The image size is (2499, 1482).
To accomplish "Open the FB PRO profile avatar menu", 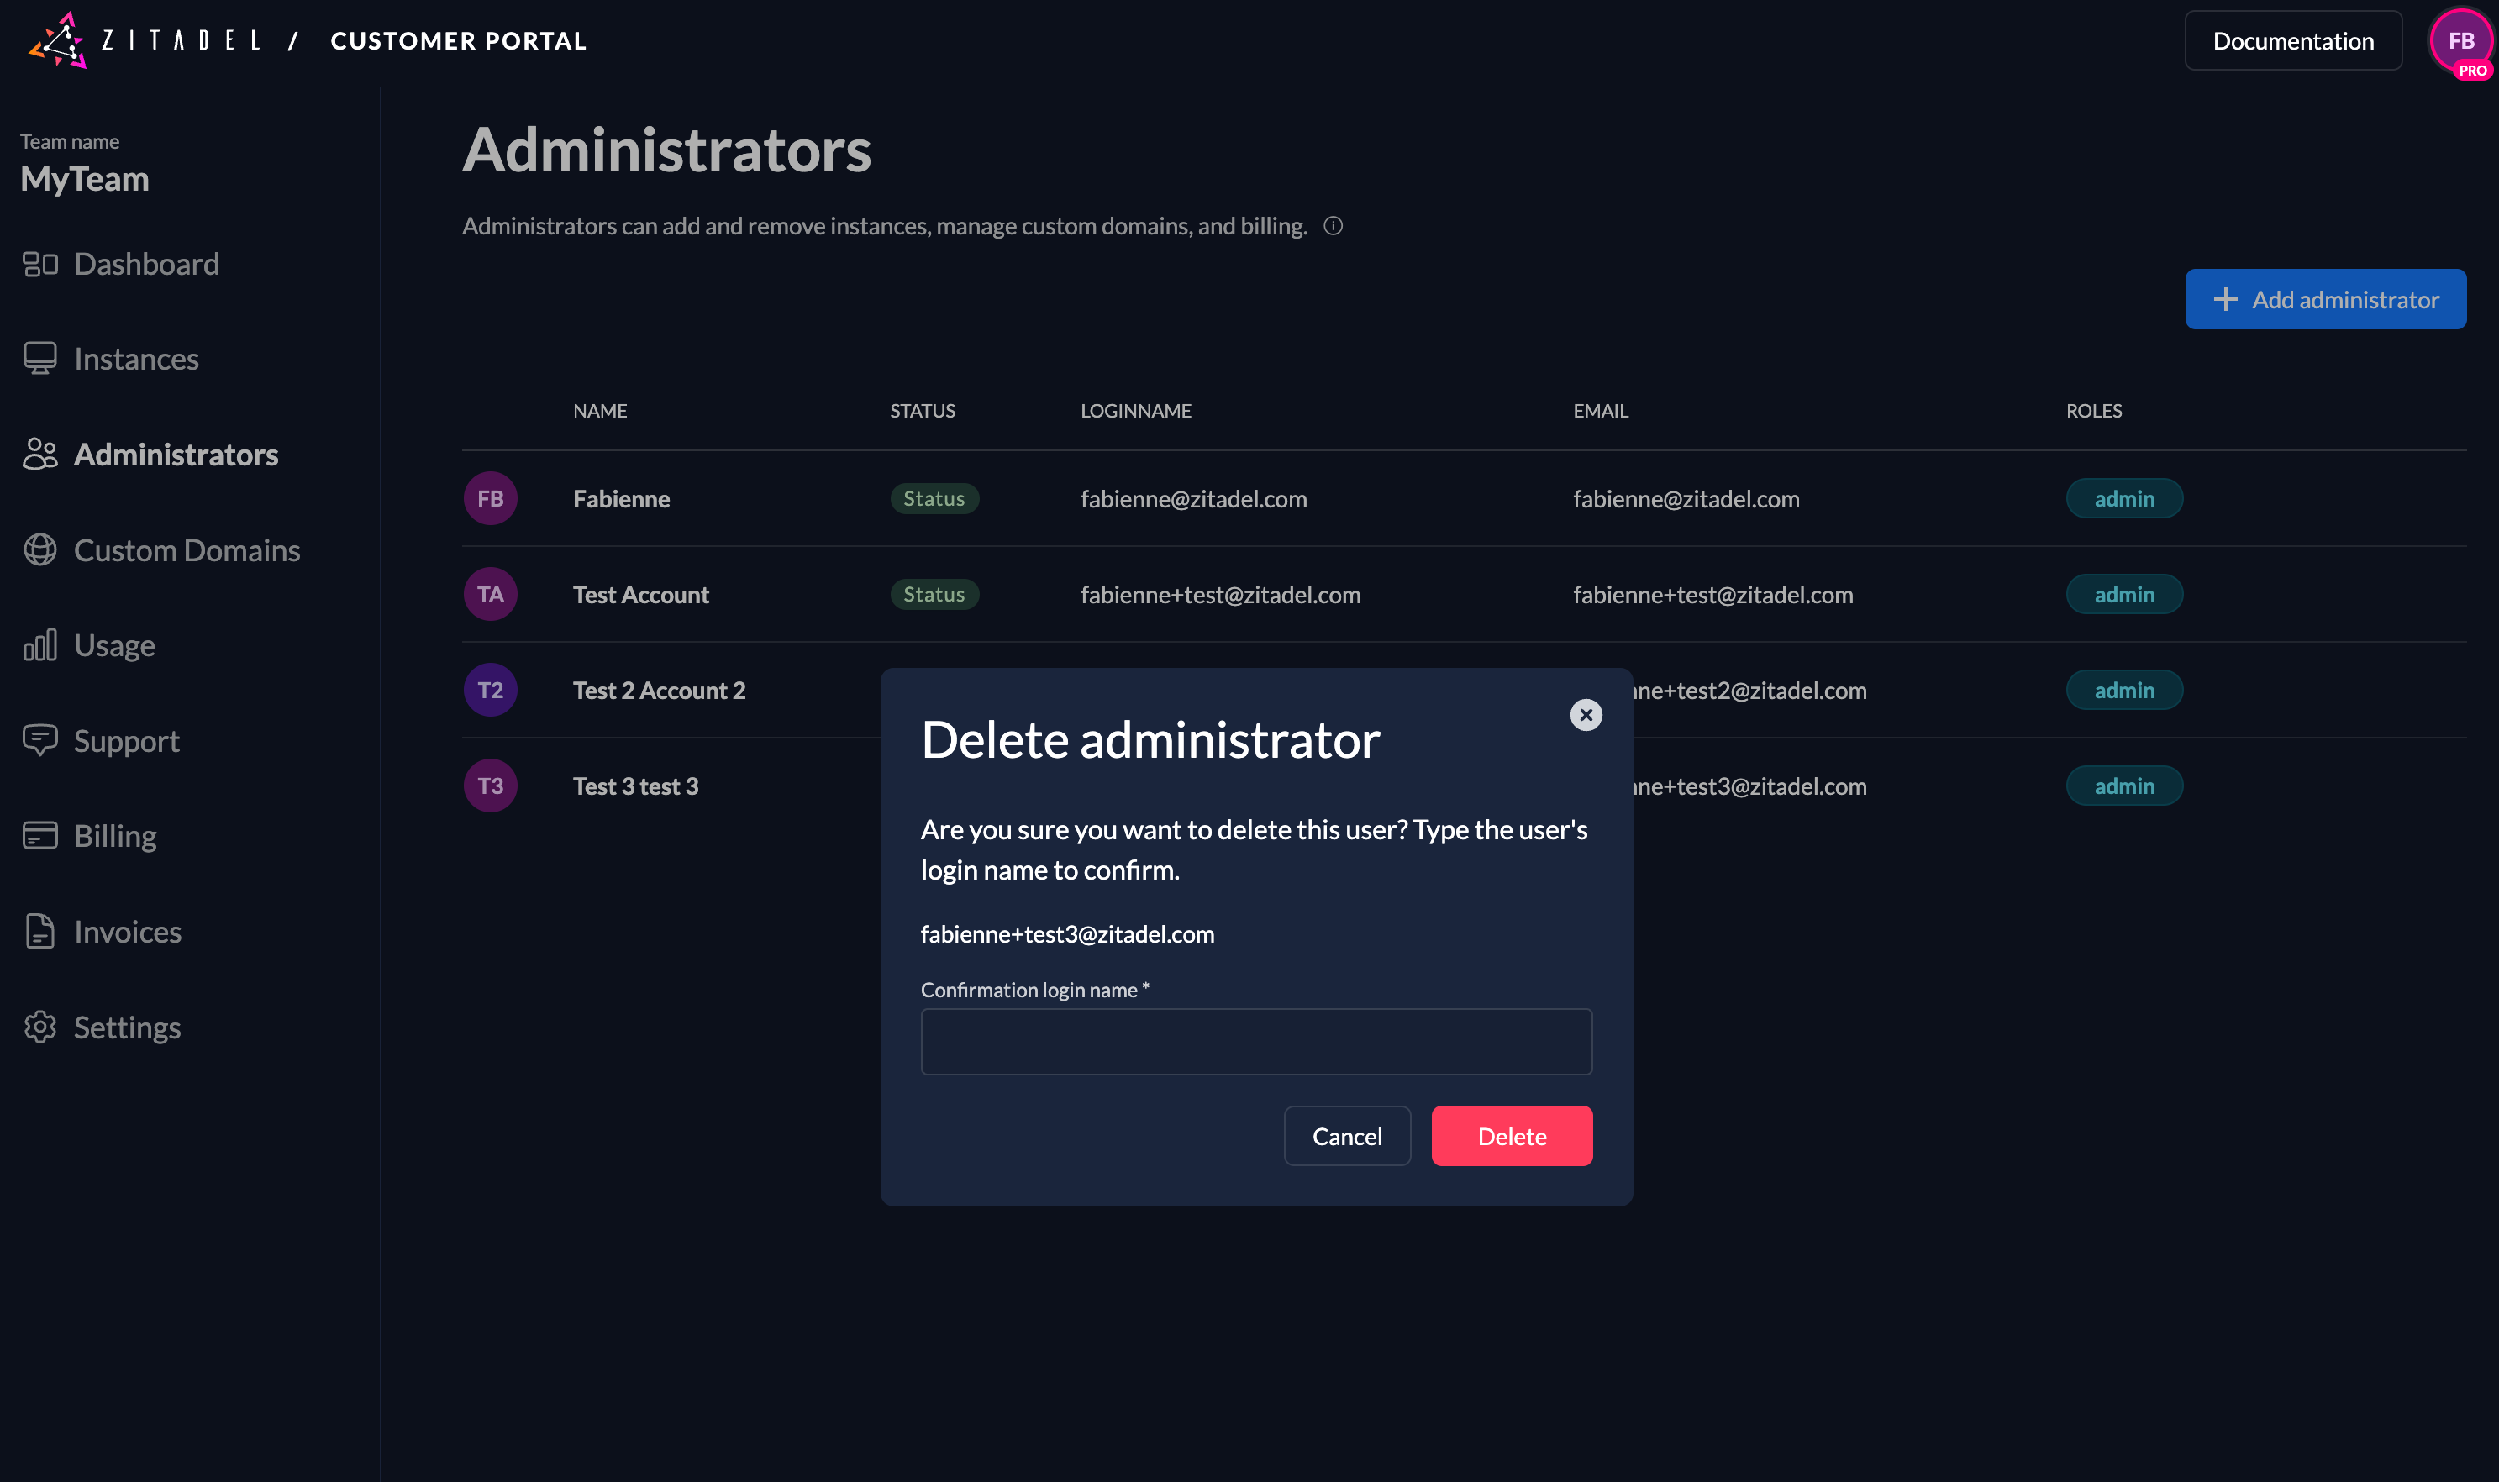I will (2460, 42).
